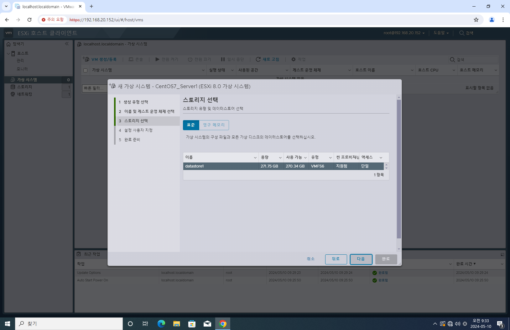
Task: Click the Auto Start Power On task row
Action: pos(290,280)
